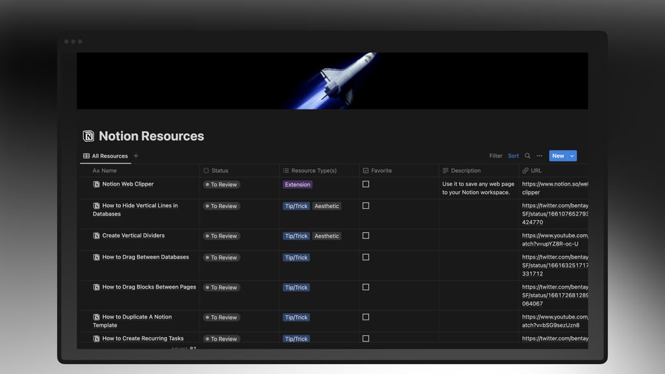Open the Sort options
This screenshot has height=374, width=665.
[x=513, y=156]
